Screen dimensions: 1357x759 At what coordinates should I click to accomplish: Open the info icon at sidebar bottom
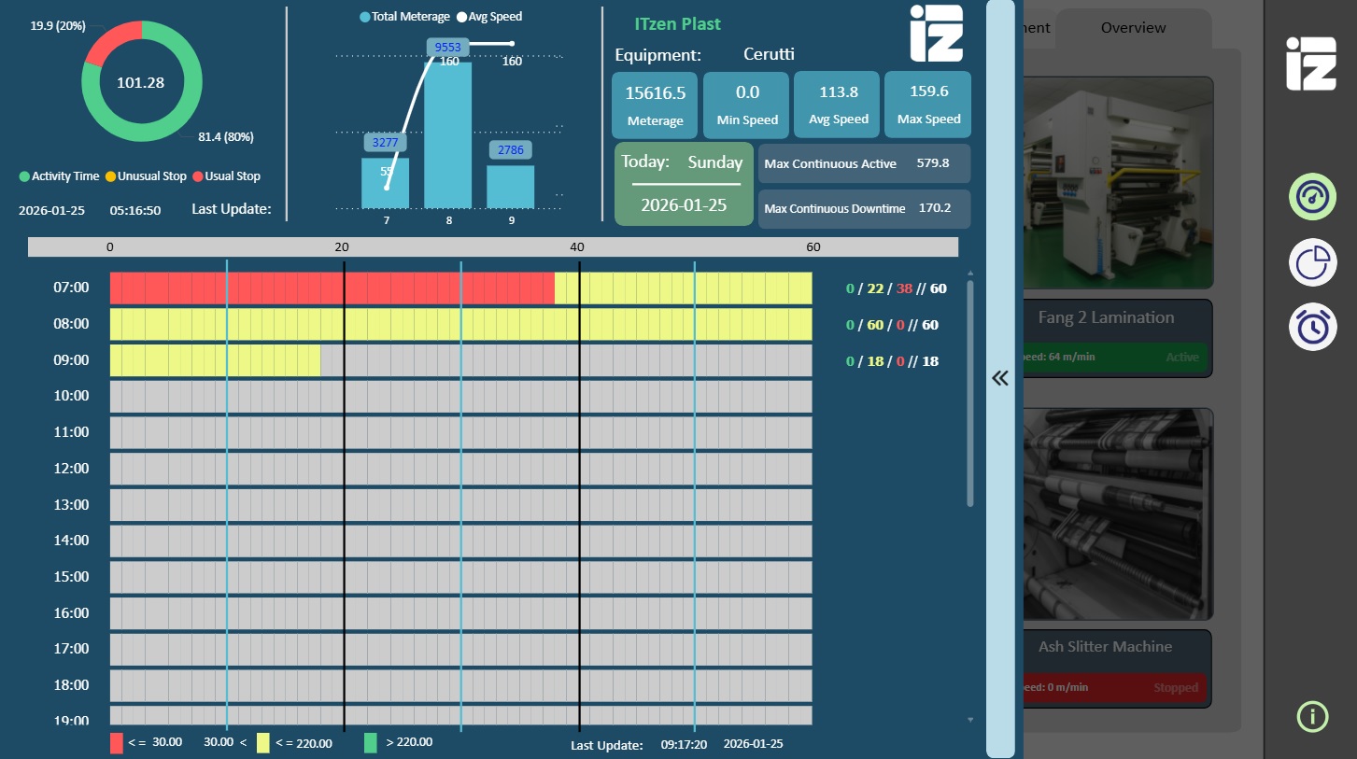[1312, 716]
